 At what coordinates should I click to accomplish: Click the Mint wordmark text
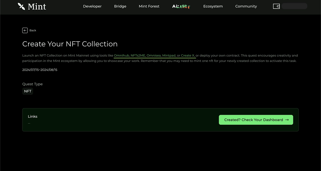pos(37,6)
